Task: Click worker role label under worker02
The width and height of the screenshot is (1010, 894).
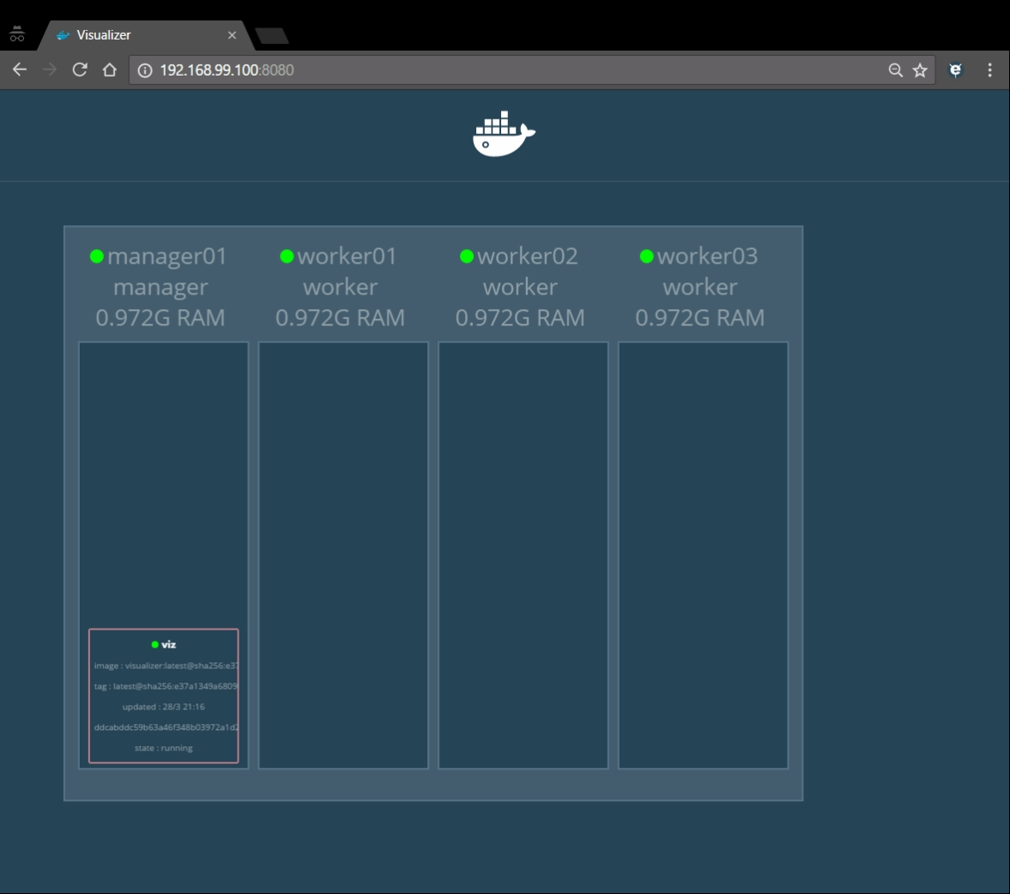Action: pyautogui.click(x=521, y=287)
